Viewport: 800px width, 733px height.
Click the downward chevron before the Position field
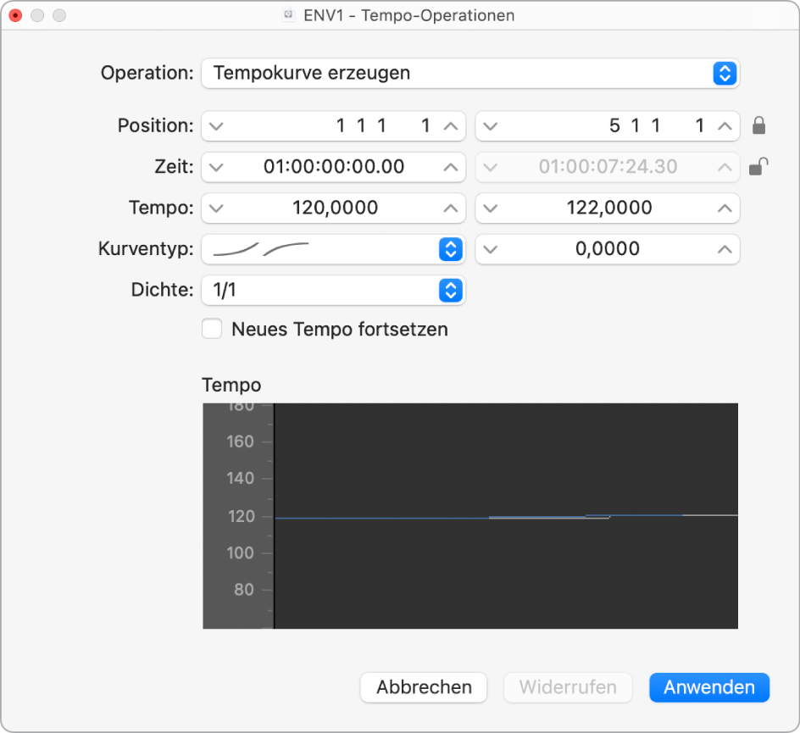pos(217,125)
